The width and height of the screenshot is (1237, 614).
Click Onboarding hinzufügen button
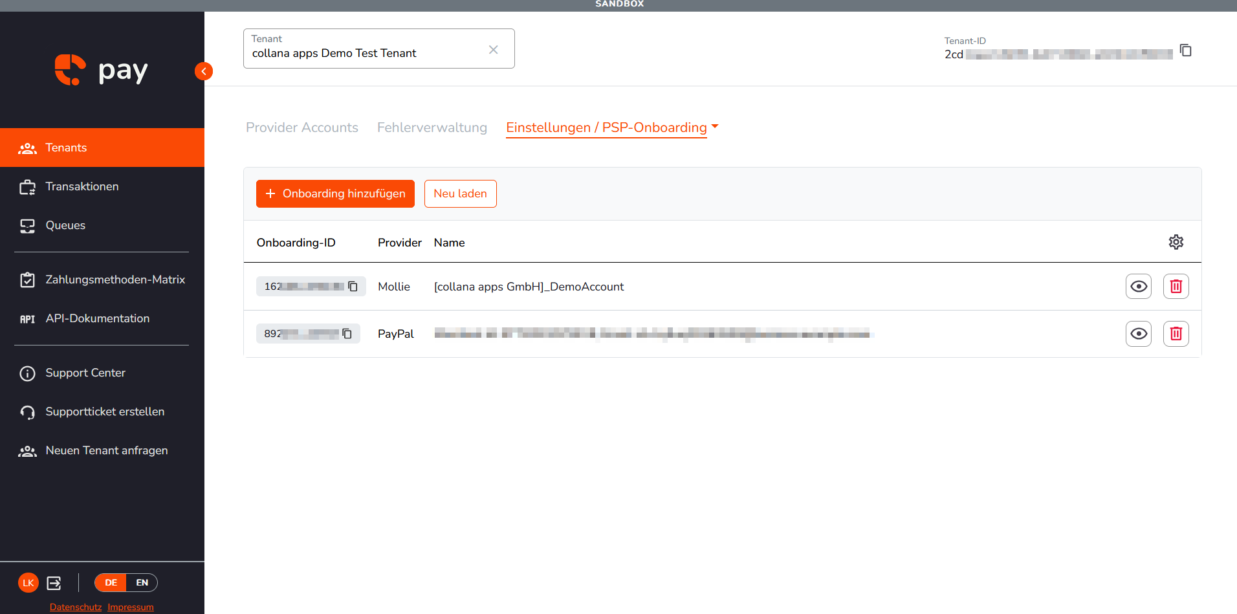335,194
